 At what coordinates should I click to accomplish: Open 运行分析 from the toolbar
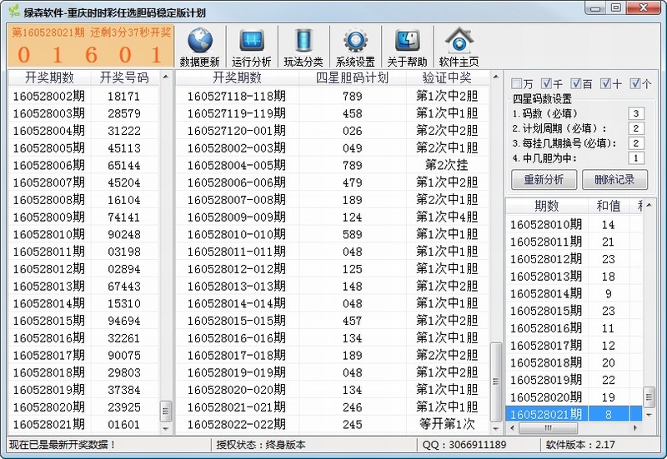(x=251, y=42)
